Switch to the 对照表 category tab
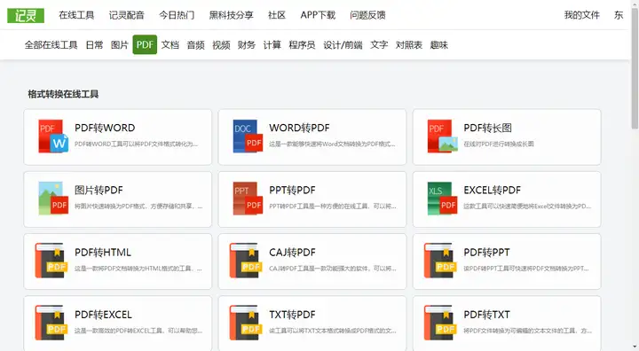 409,45
